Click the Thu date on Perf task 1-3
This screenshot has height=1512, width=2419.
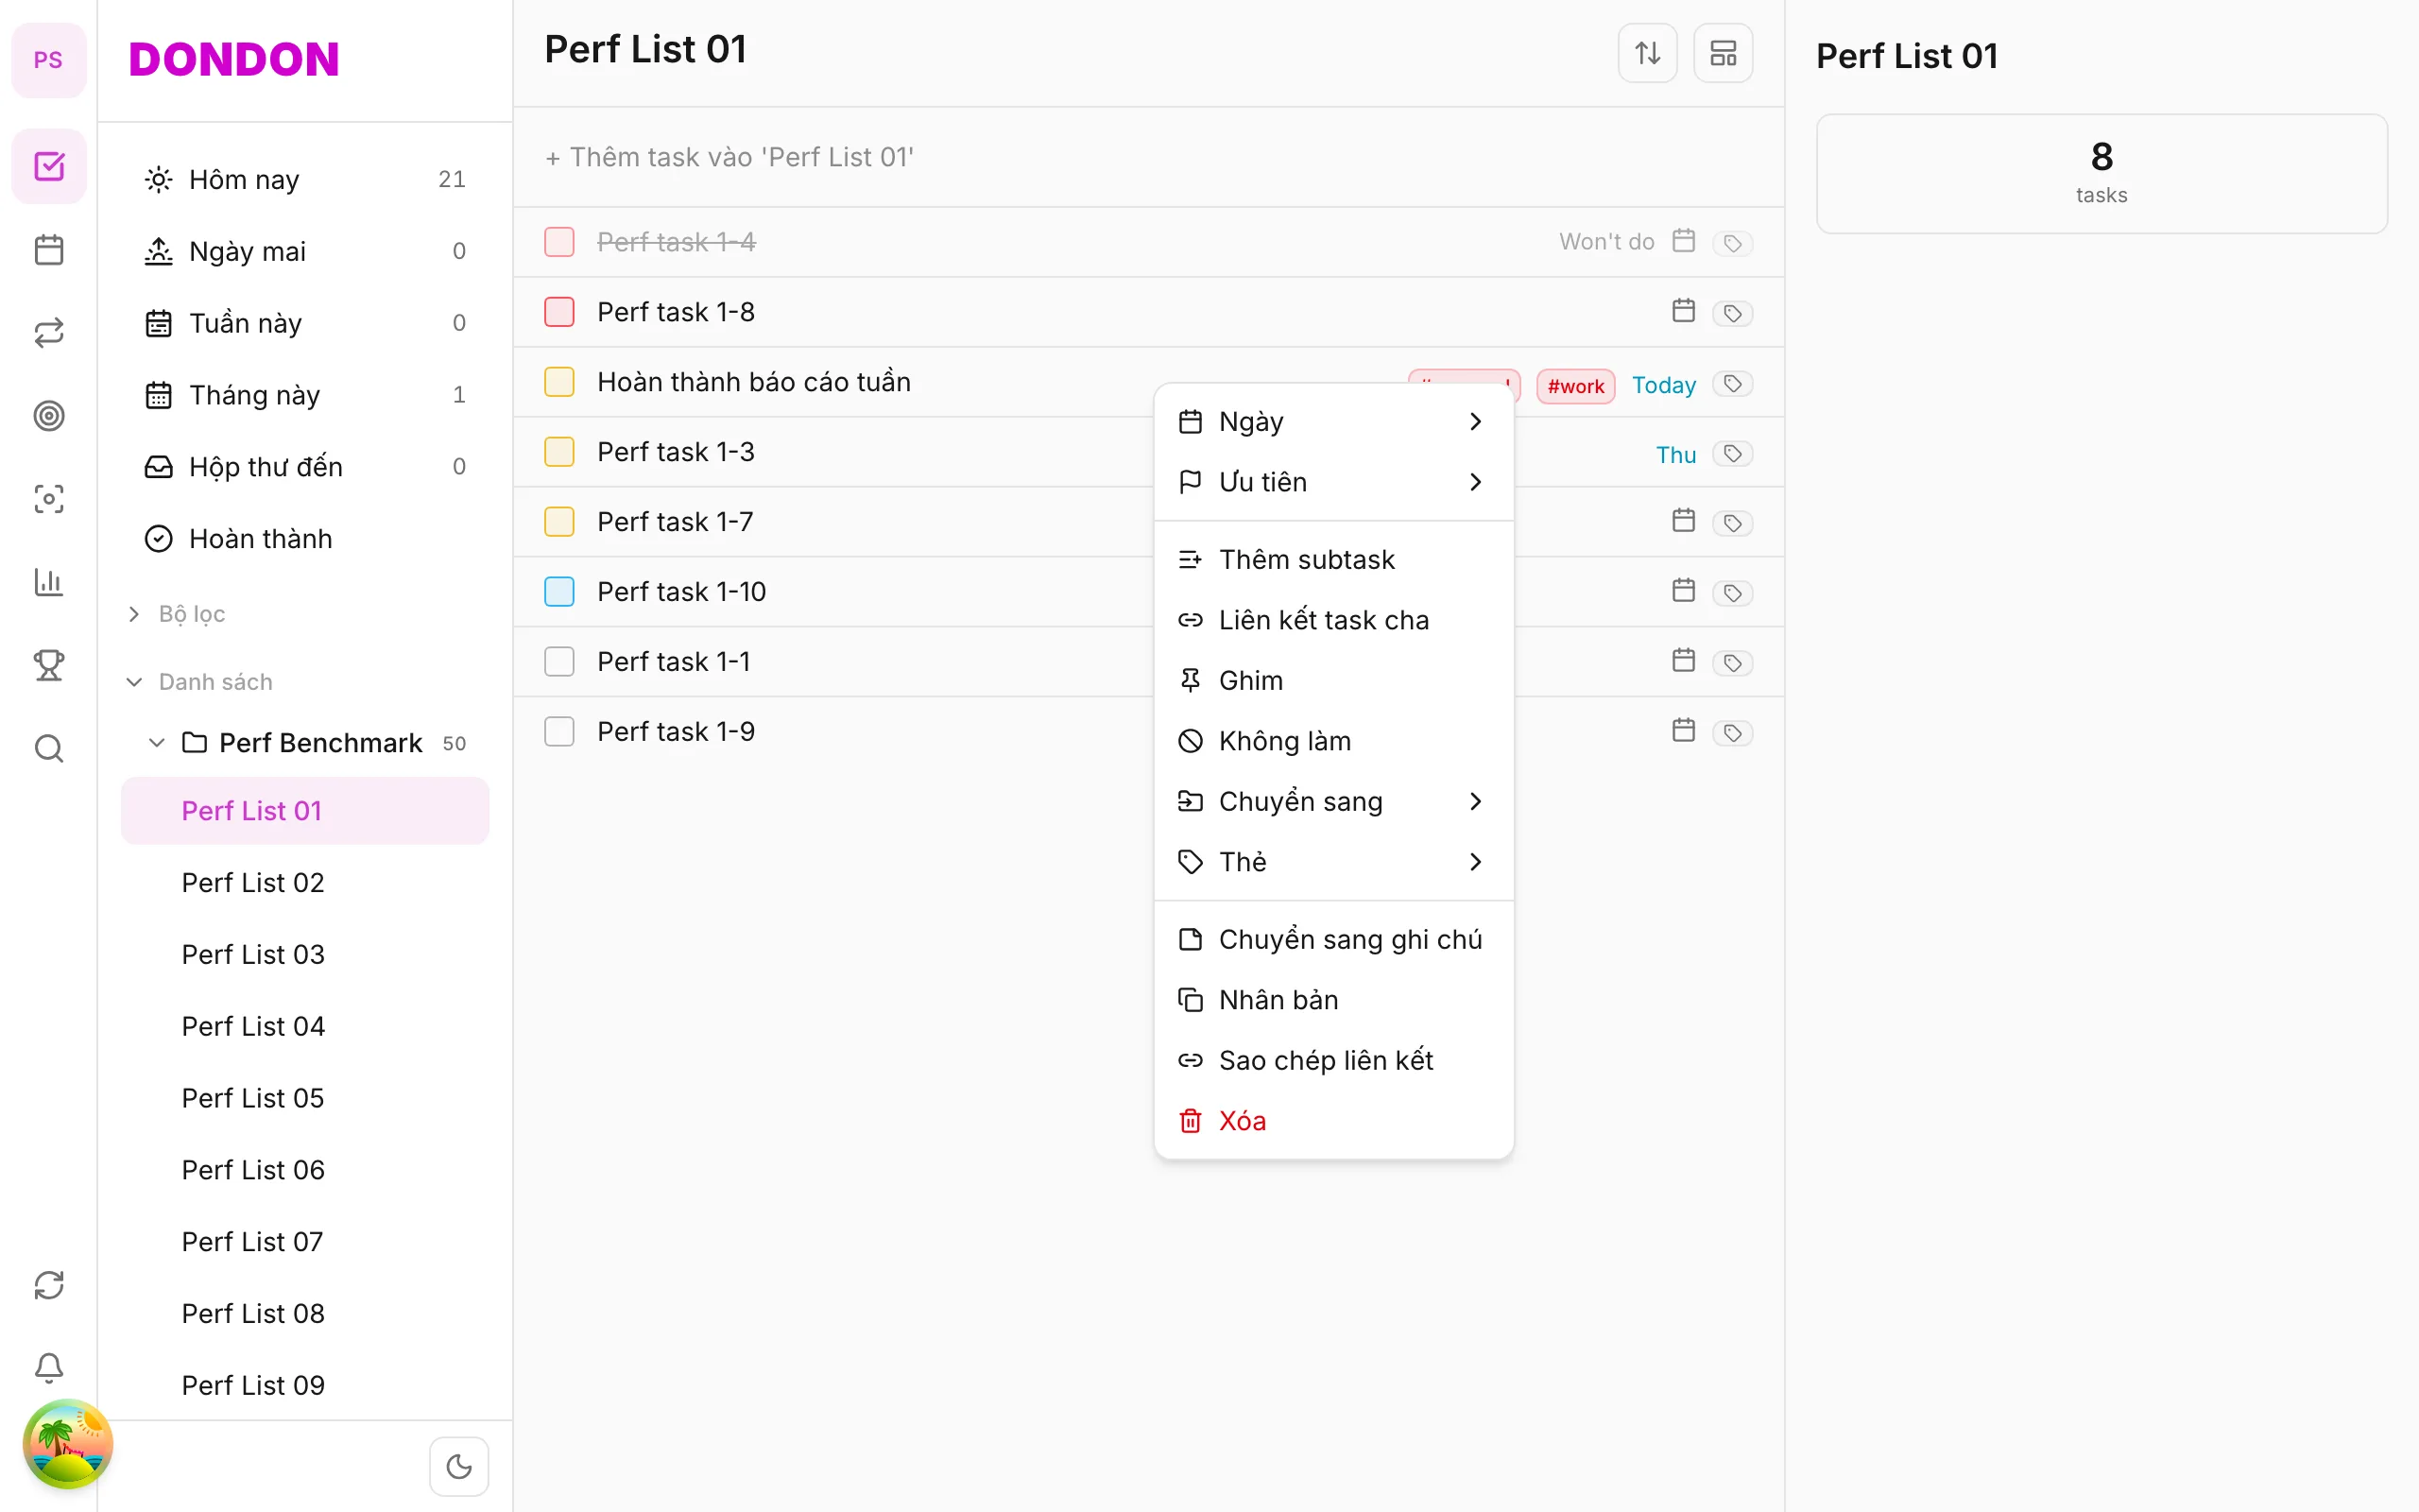(x=1675, y=455)
